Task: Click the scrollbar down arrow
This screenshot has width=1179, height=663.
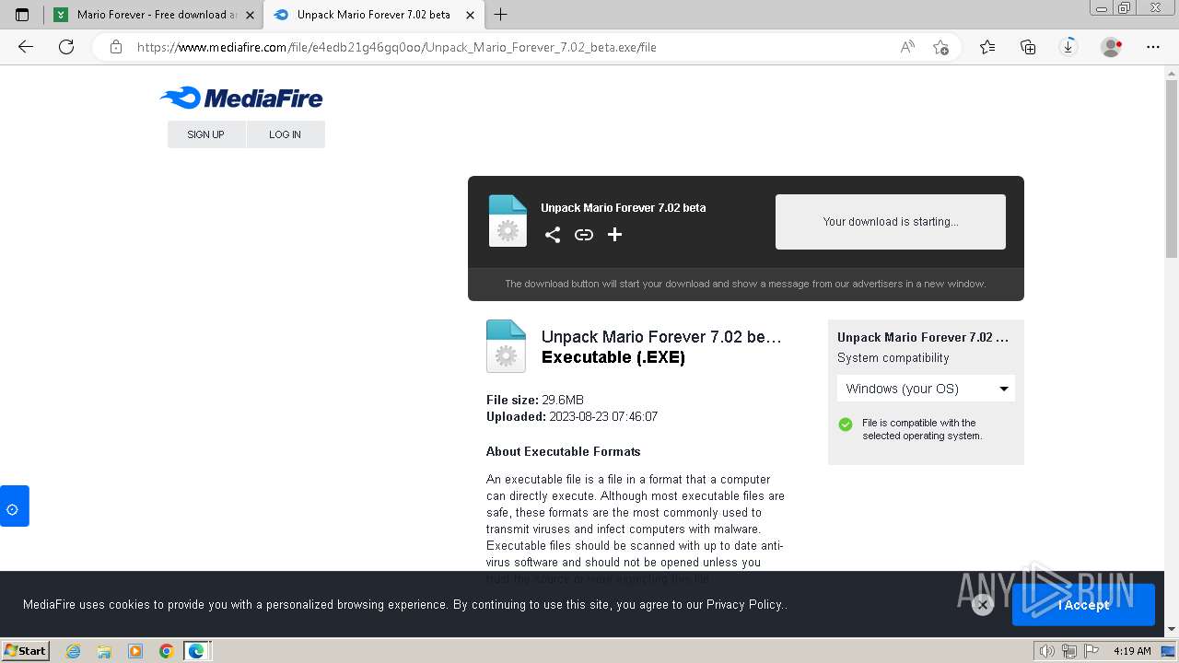Action: tap(1172, 629)
